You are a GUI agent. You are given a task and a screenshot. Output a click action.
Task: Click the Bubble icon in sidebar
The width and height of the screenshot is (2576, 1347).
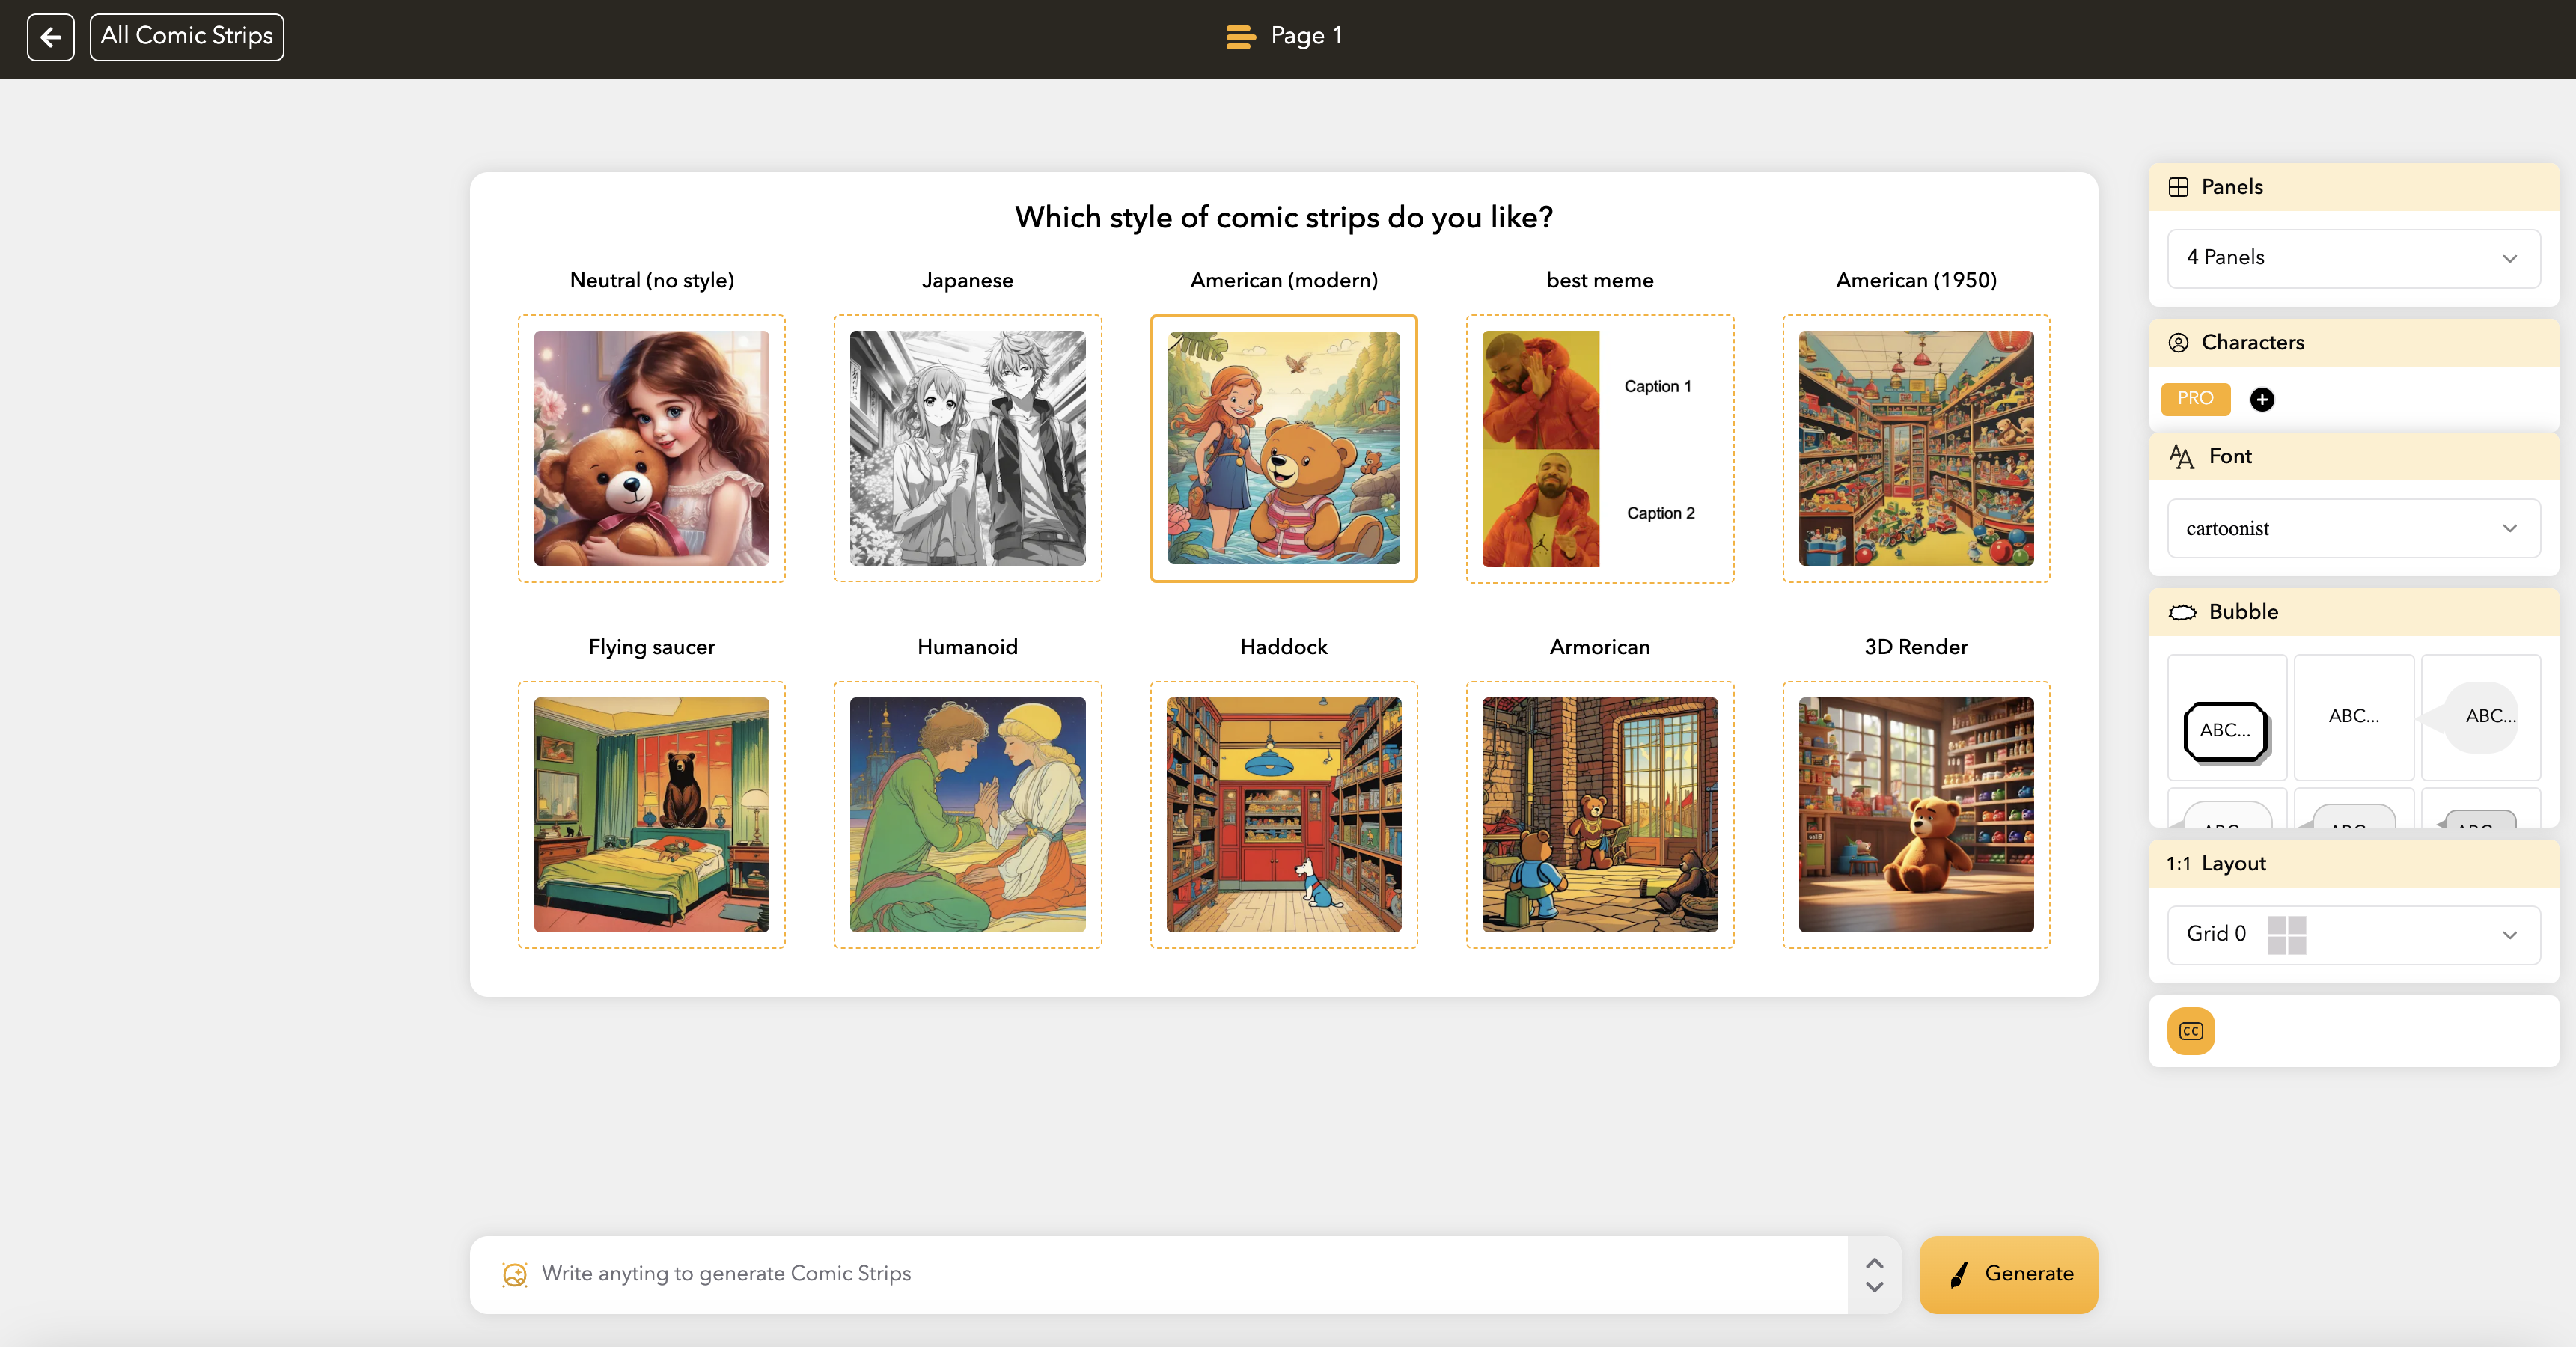pos(2182,611)
